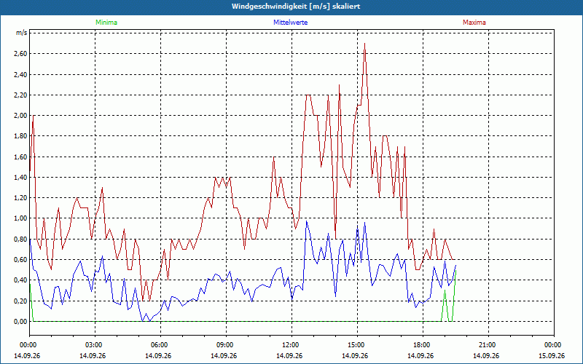
Task: Click the y-axis value '2,40'
Action: [x=20, y=75]
